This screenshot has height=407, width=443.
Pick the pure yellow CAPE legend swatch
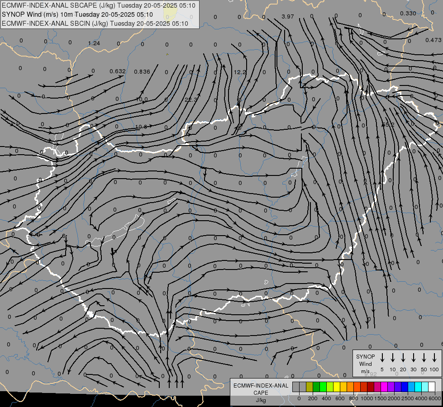tap(337, 387)
